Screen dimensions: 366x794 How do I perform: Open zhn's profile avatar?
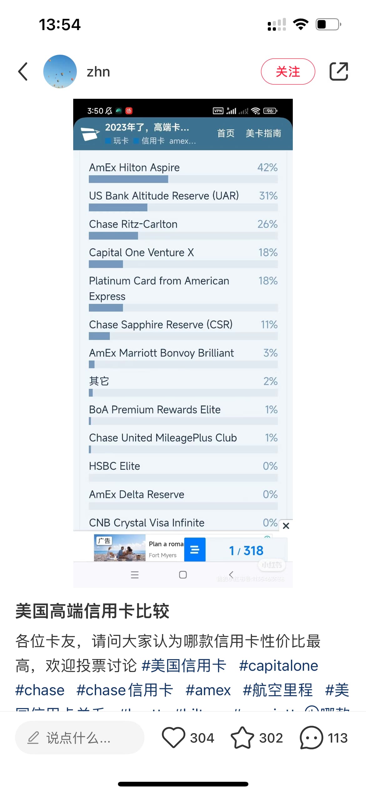click(60, 71)
